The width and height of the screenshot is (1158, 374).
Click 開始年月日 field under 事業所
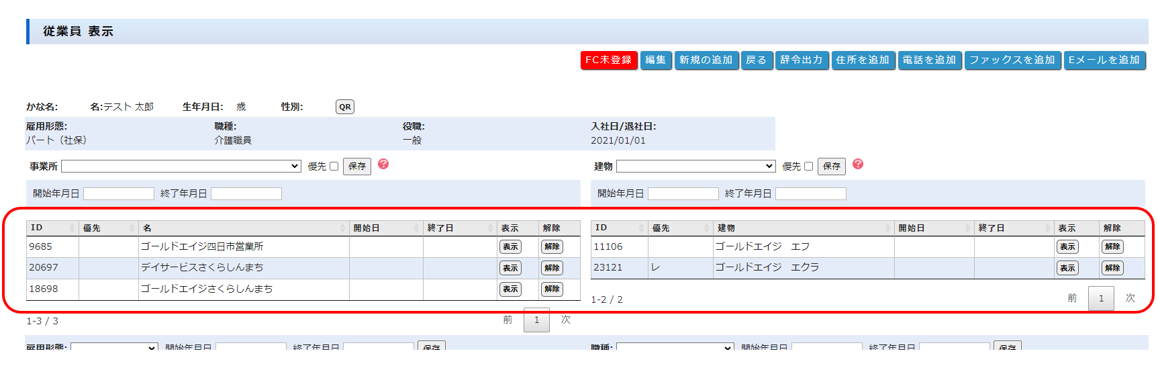click(x=119, y=194)
